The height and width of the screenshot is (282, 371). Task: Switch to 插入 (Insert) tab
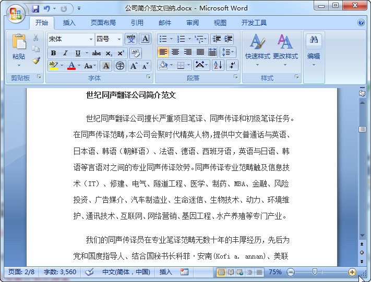[69, 23]
